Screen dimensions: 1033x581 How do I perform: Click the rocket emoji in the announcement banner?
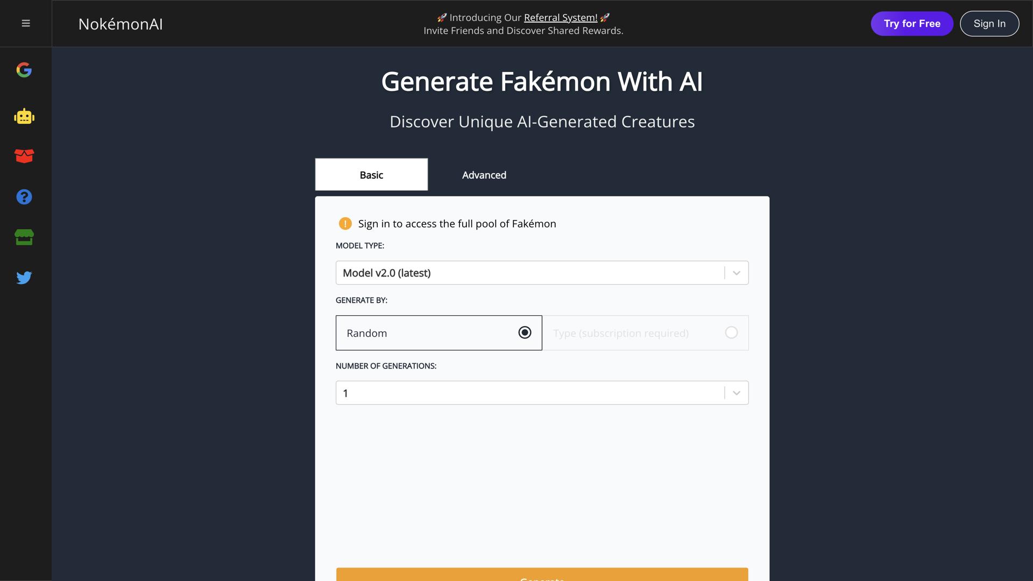(x=441, y=17)
